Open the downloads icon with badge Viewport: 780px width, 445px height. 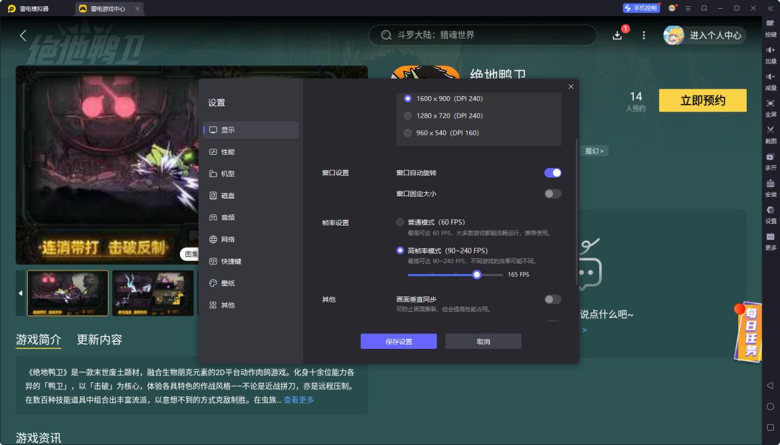(x=618, y=35)
